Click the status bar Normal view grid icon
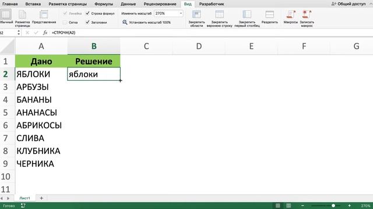373x209 pixels. [277, 206]
